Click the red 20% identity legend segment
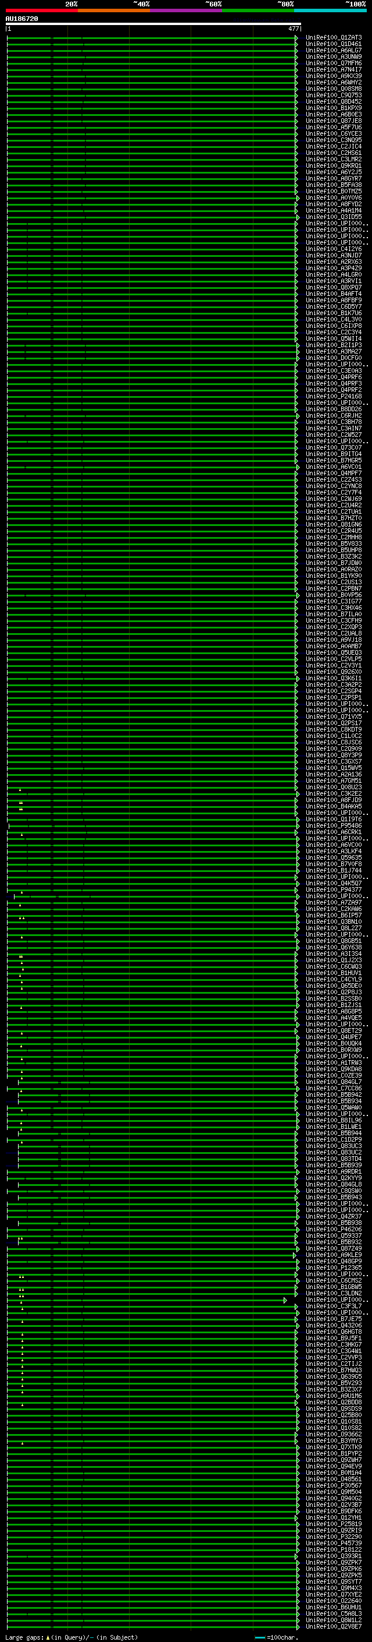 pyautogui.click(x=41, y=10)
